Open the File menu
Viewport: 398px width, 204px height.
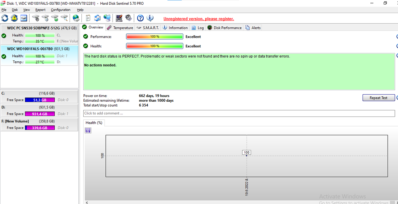4,10
